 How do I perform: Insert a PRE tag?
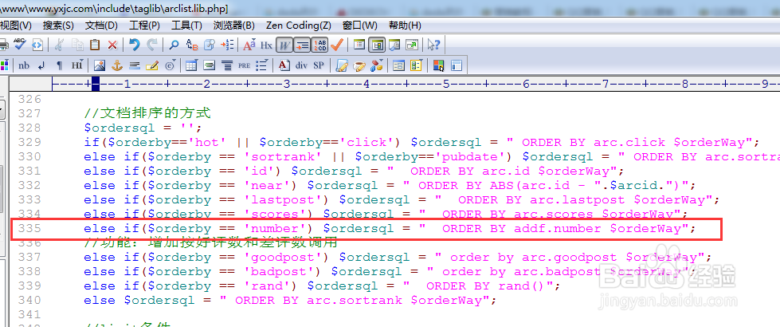(244, 65)
